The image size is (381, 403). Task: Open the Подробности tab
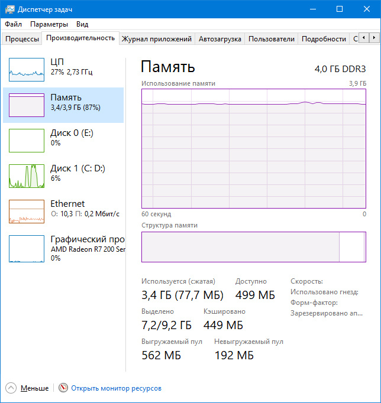(324, 39)
